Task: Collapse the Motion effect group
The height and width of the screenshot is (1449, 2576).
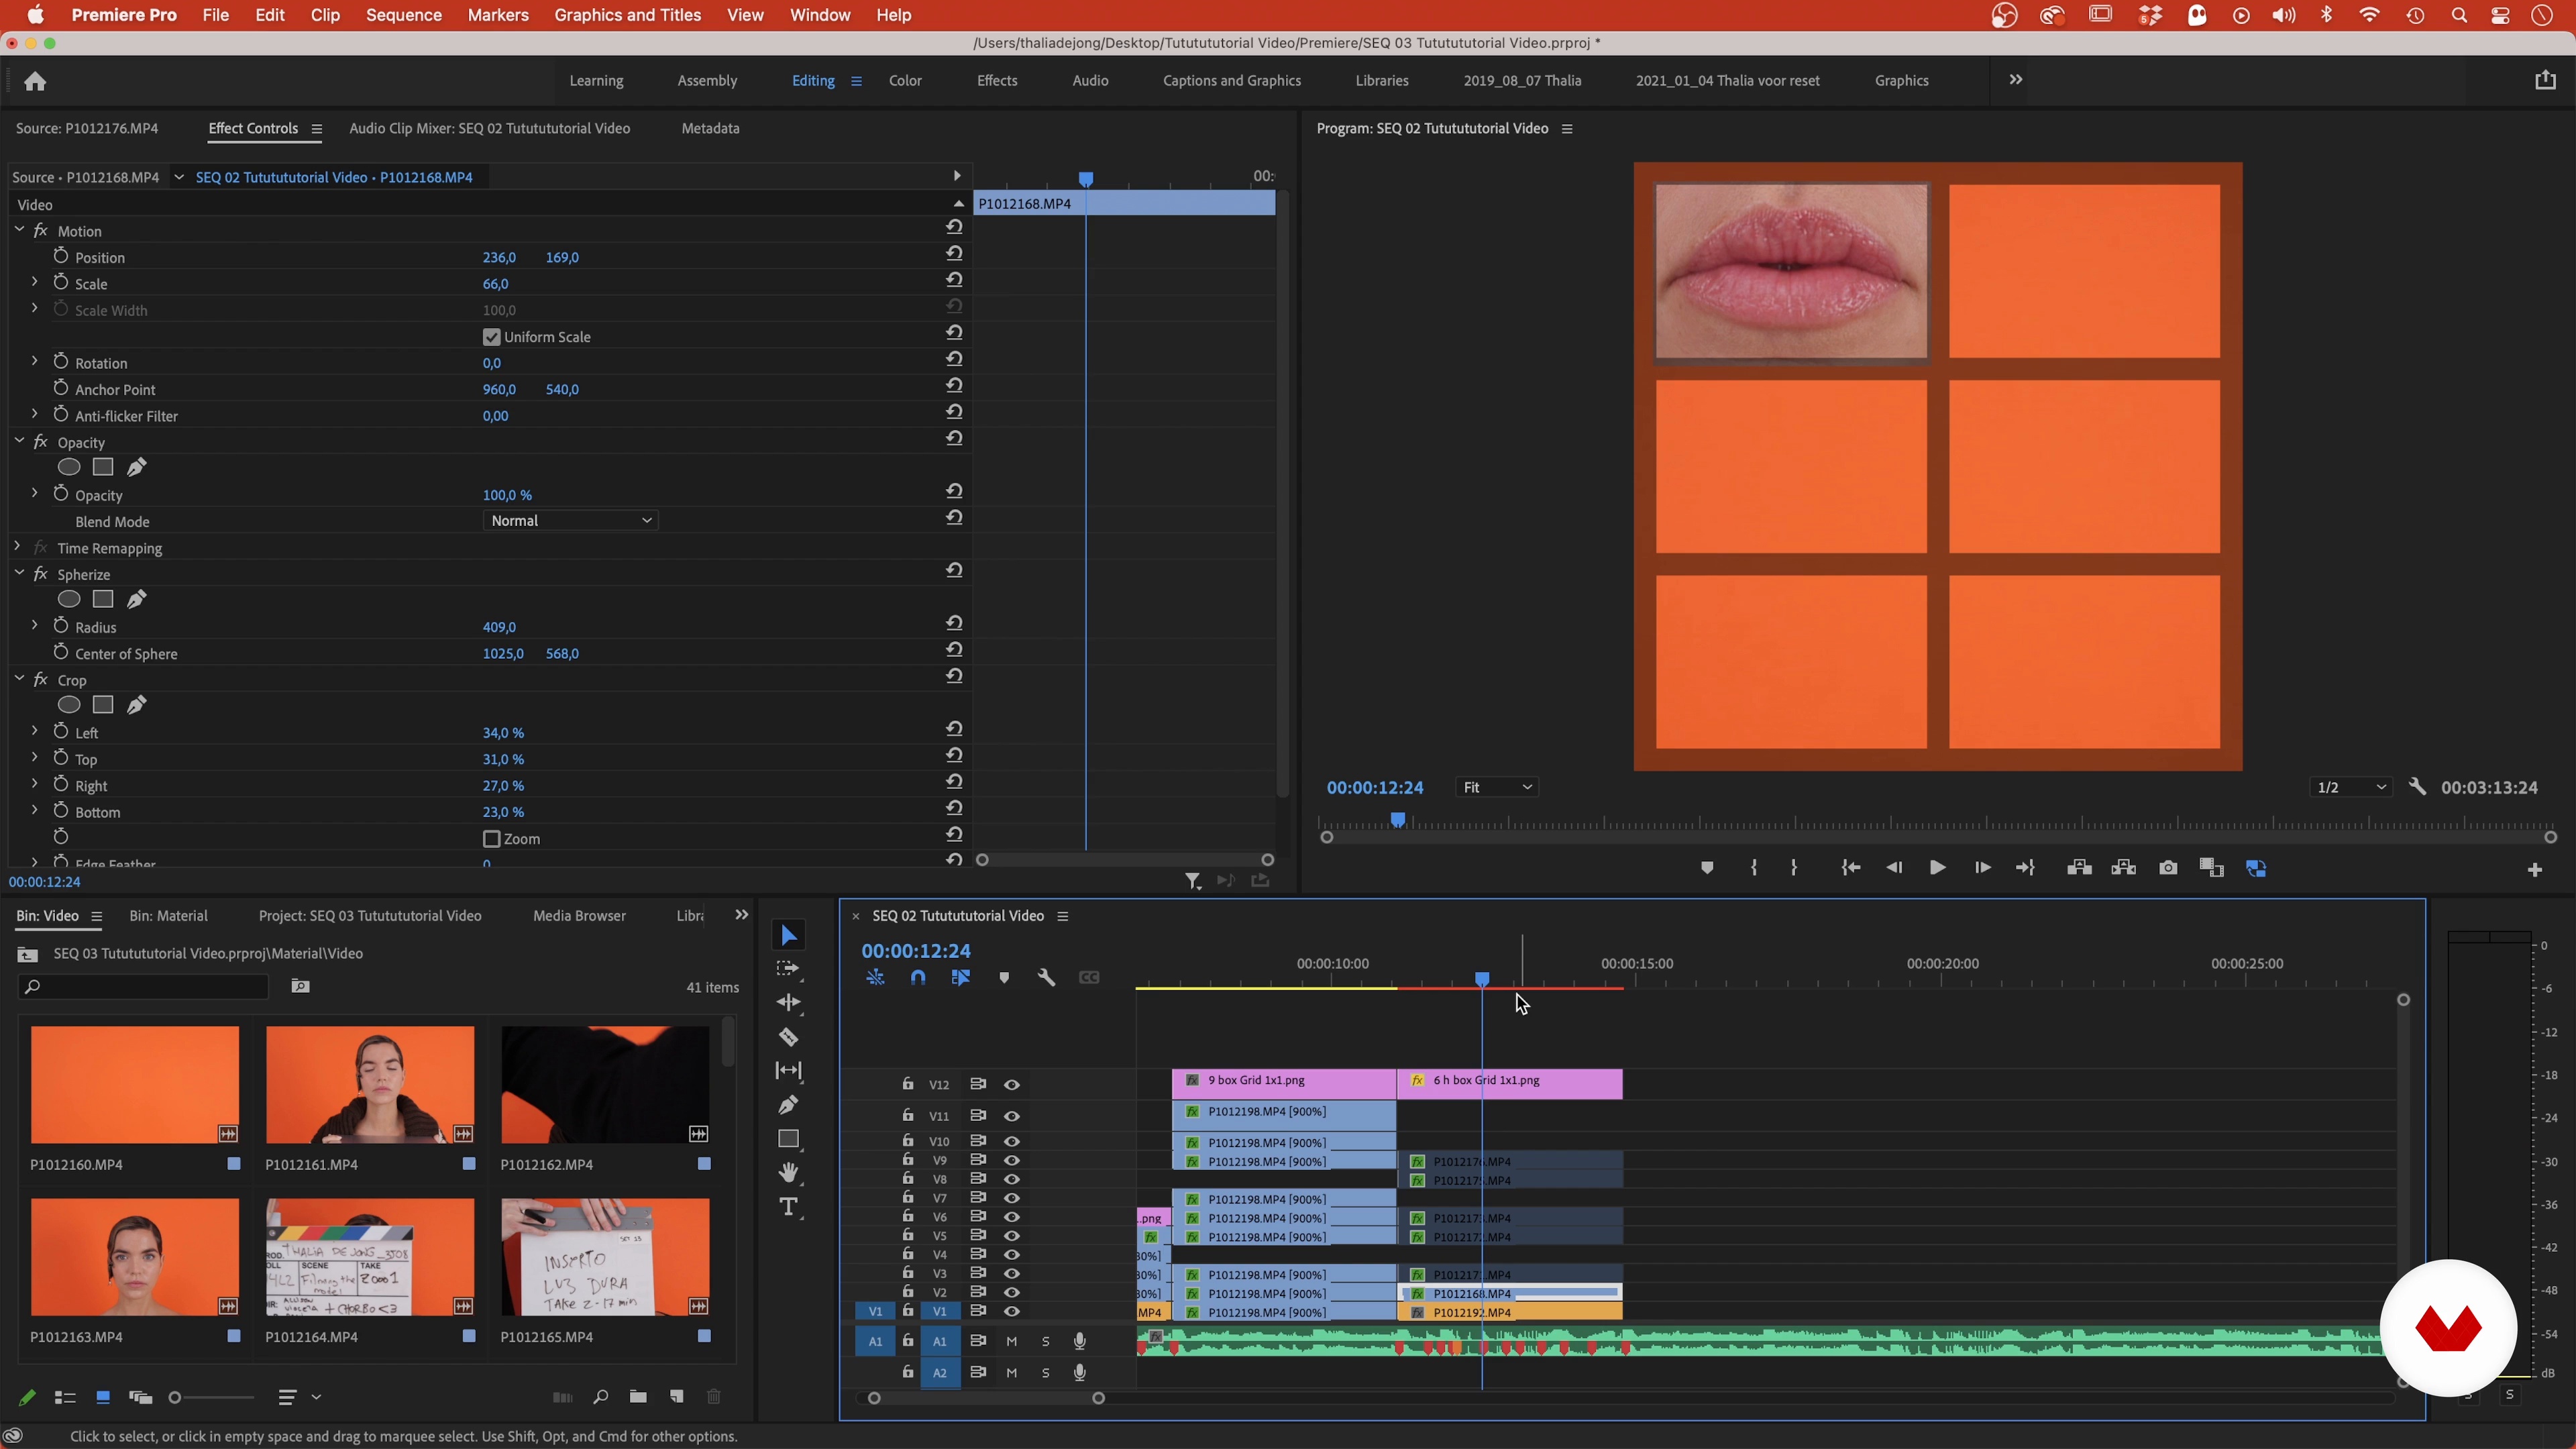Action: [19, 230]
